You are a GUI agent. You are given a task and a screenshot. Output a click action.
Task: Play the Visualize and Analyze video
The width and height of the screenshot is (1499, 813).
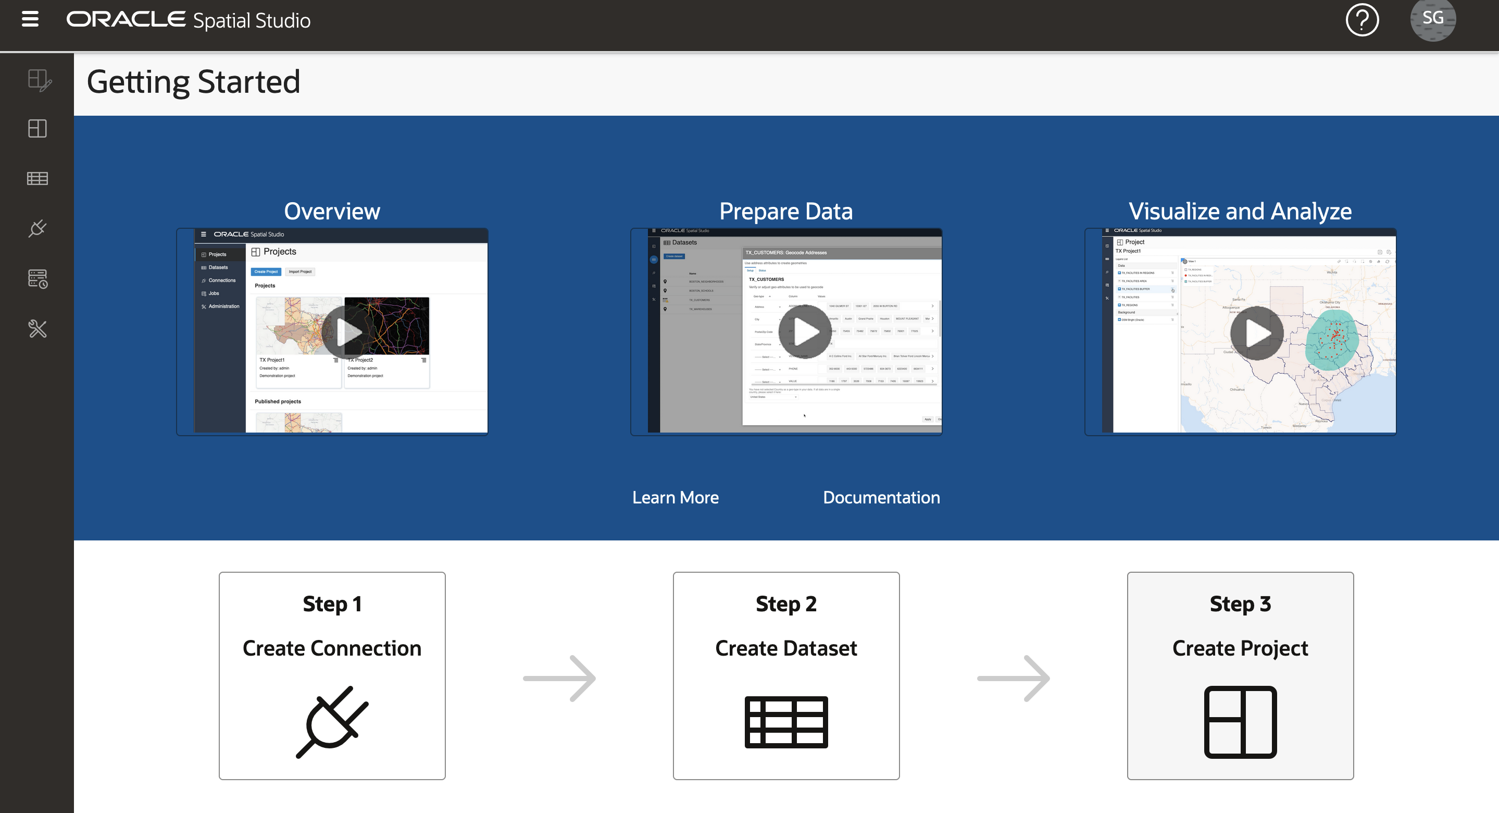pyautogui.click(x=1257, y=333)
